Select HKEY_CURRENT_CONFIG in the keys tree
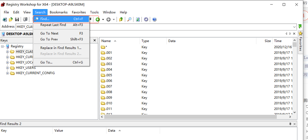The width and height of the screenshot is (308, 140). (35, 73)
